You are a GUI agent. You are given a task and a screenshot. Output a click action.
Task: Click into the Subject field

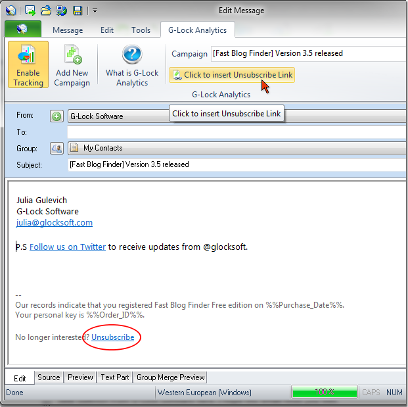coord(237,164)
